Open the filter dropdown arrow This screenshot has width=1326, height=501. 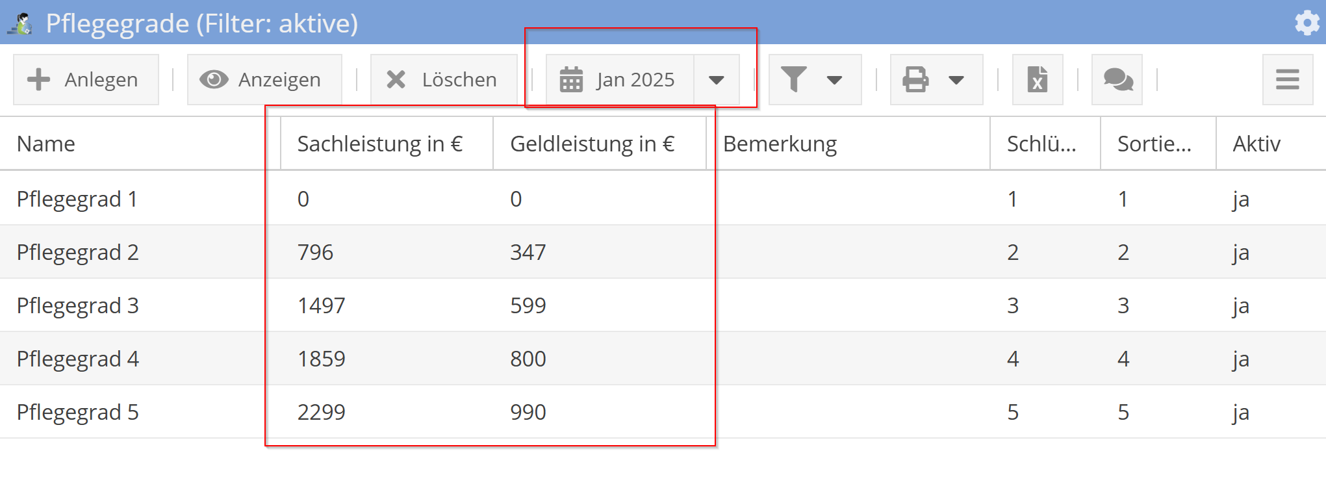tap(835, 79)
